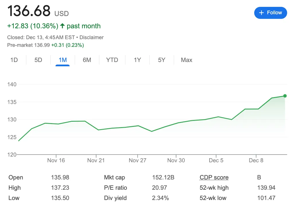This screenshot has width=292, height=208.
Task: Click the green up arrow icon
Action: tap(62, 26)
